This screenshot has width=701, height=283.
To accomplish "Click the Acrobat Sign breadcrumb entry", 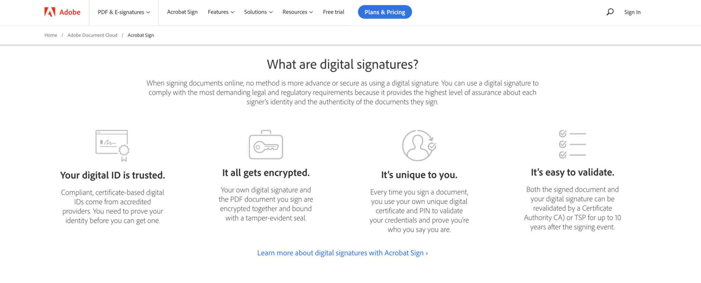I will pyautogui.click(x=140, y=35).
